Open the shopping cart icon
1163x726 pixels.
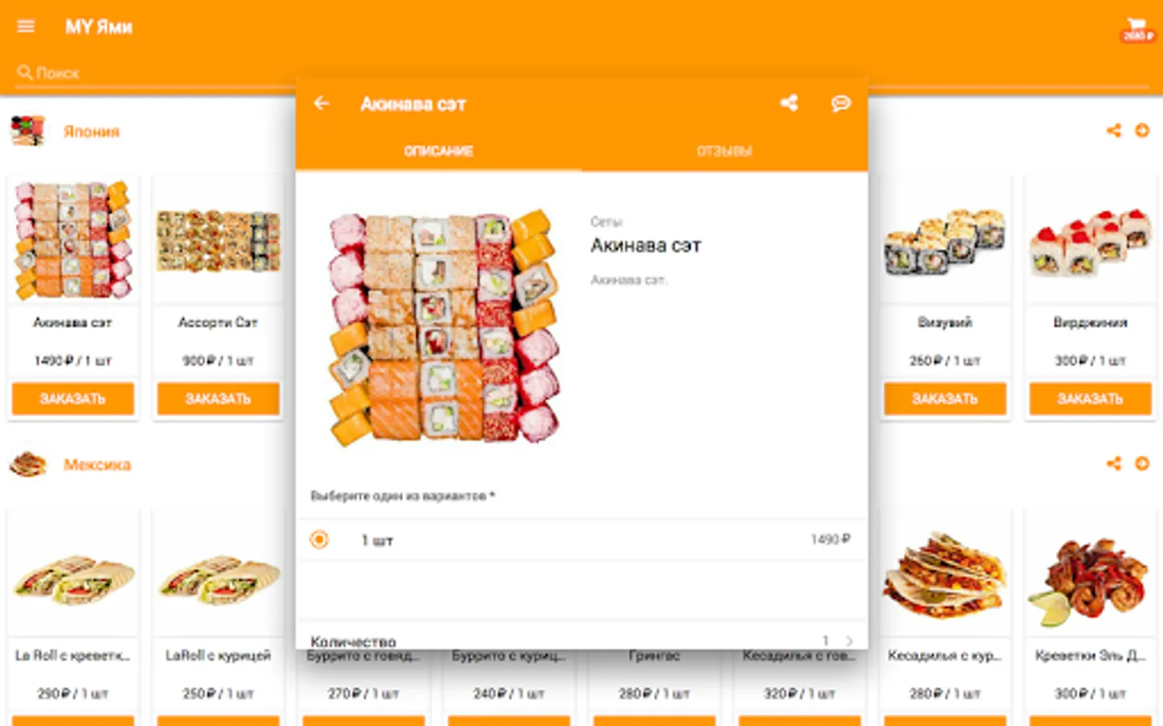(1137, 28)
